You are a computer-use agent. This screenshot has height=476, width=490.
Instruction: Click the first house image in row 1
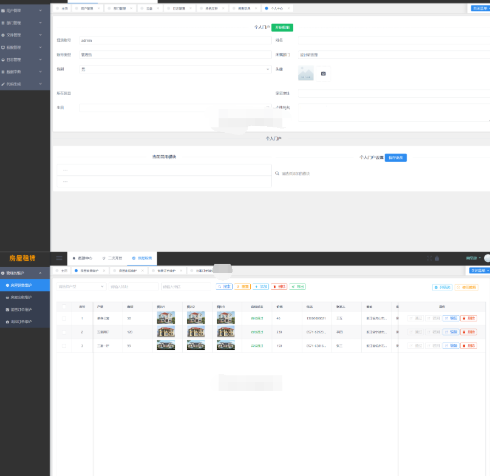point(166,318)
